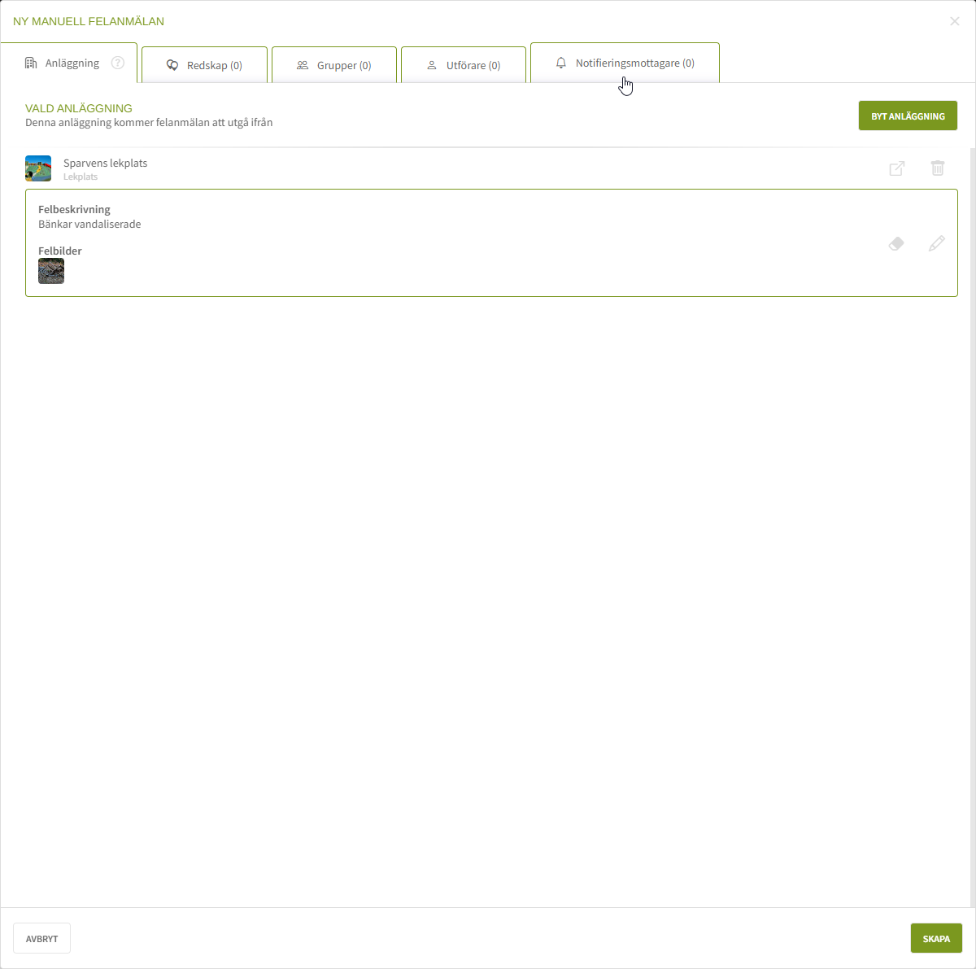
Task: Click SKAPA to create the felanmälan
Action: [x=936, y=938]
